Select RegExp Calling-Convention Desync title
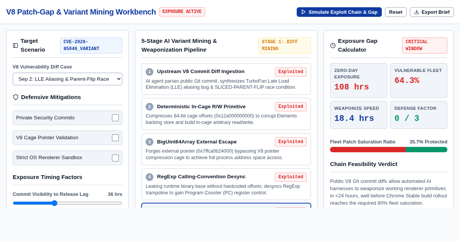 [201, 177]
